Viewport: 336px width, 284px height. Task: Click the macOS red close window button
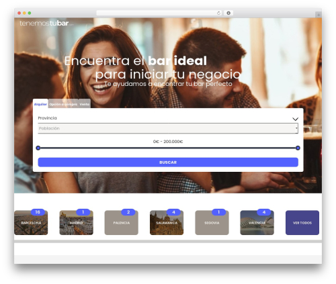19,13
